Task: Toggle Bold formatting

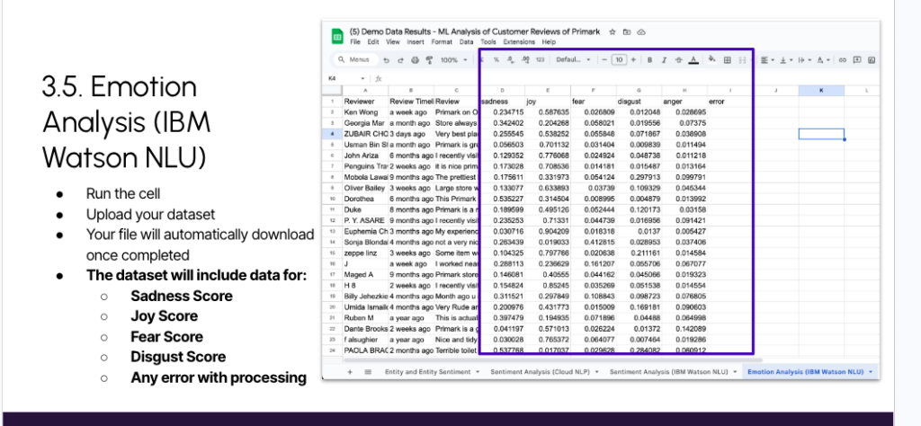Action: click(x=649, y=60)
